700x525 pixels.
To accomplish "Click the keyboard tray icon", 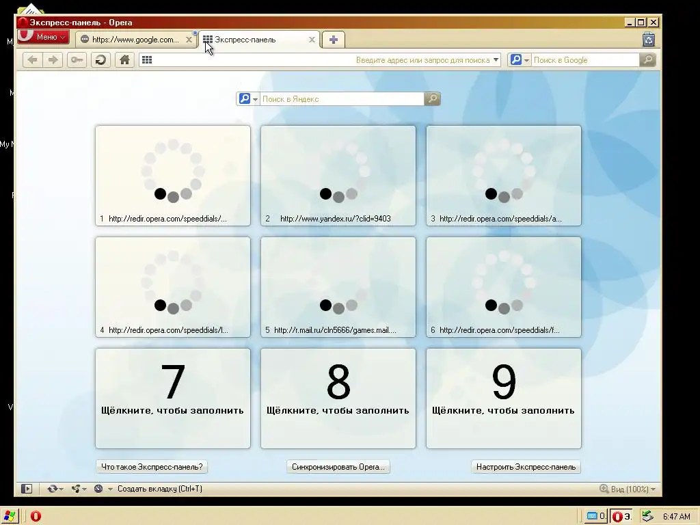I will coord(595,517).
